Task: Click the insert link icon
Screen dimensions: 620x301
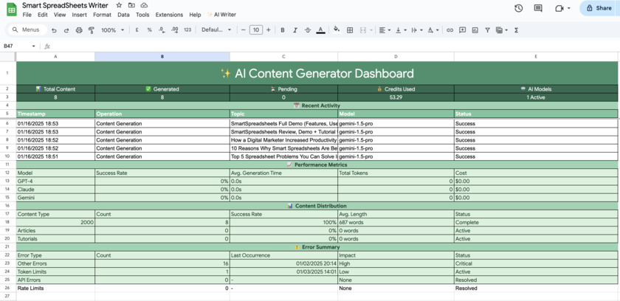Action: coord(449,30)
